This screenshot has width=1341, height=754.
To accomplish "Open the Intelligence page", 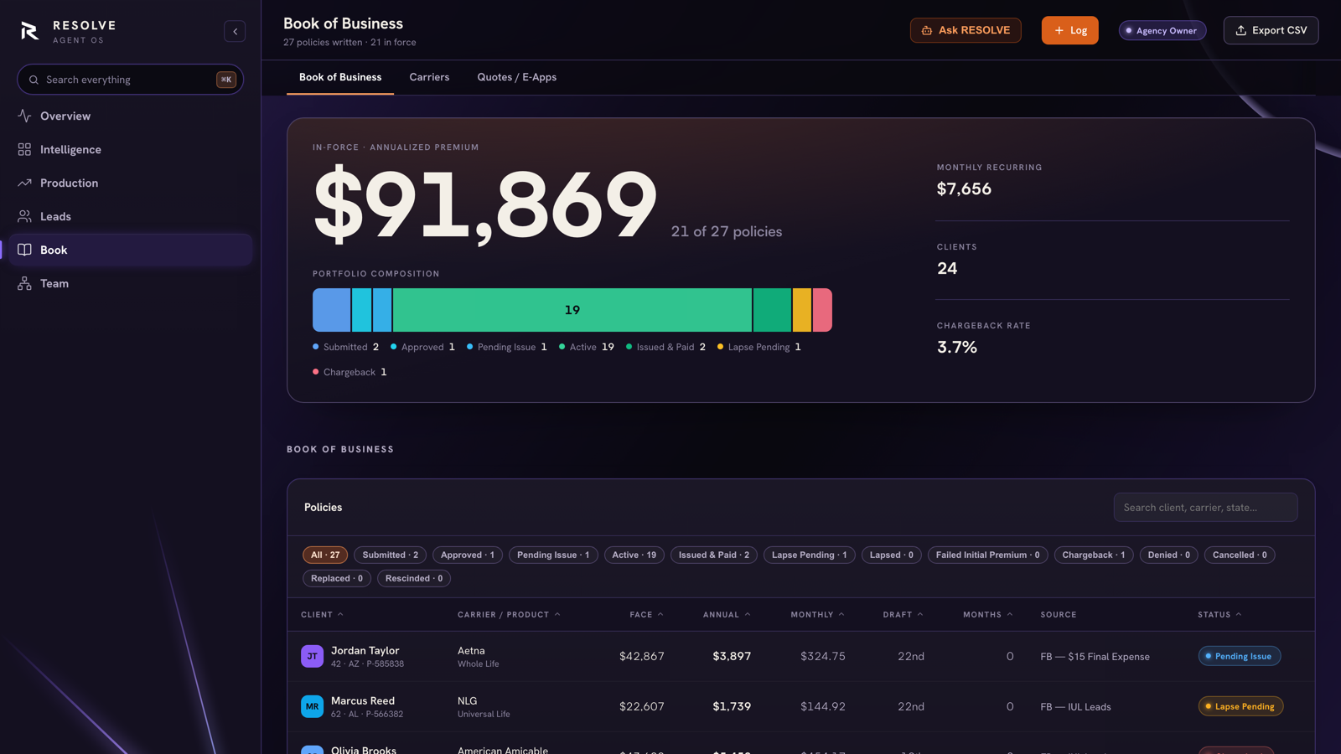I will (x=131, y=149).
